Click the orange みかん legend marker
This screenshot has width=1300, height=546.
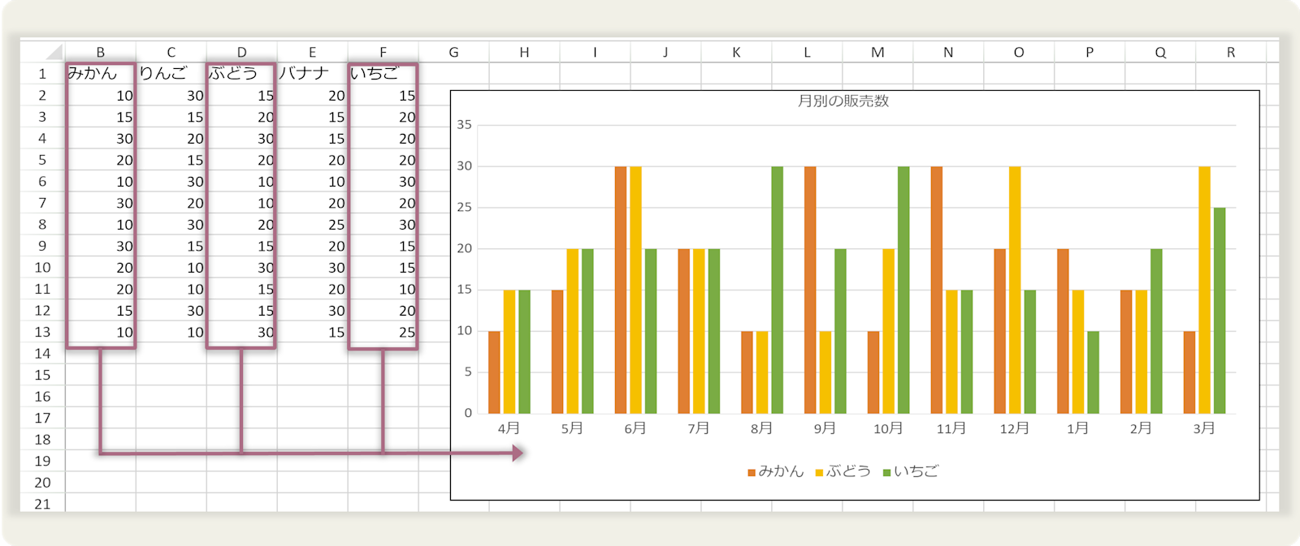752,472
